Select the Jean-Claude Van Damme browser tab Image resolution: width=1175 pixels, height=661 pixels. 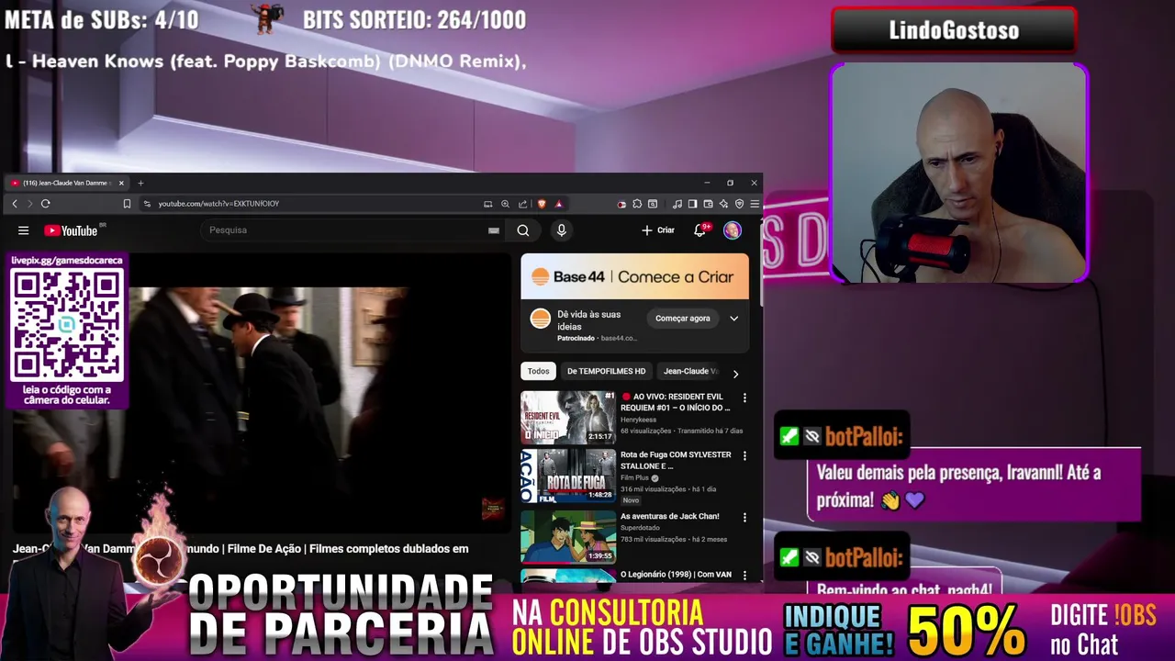click(x=66, y=183)
